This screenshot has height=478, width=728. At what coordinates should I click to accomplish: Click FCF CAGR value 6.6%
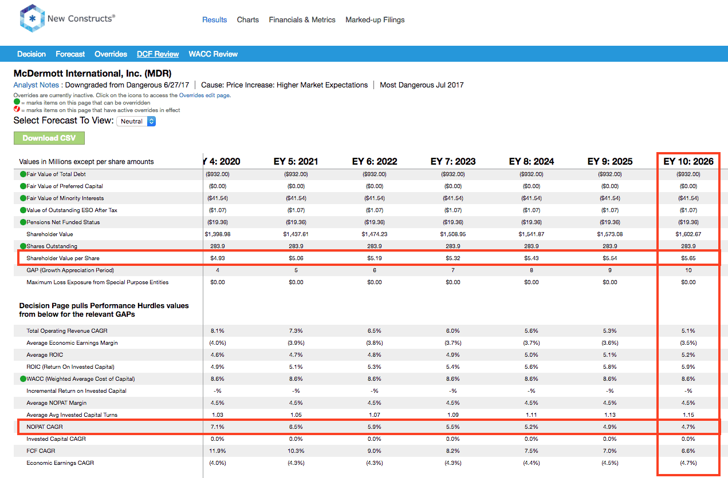688,451
